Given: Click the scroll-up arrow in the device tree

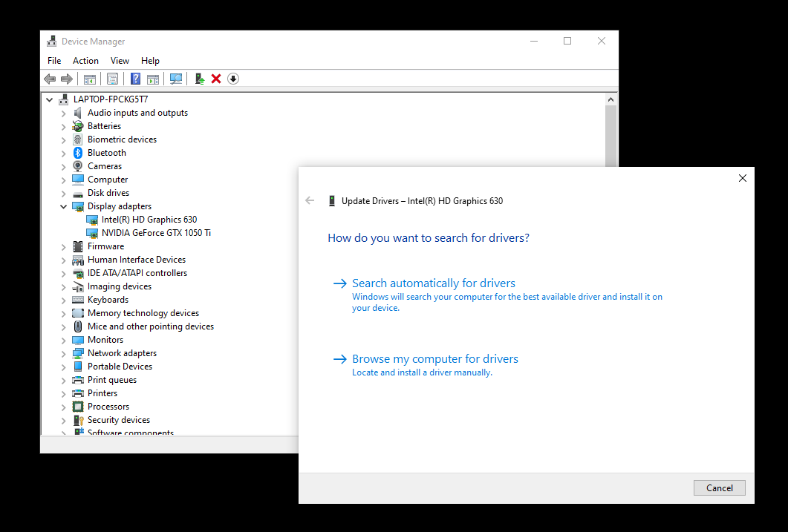Looking at the screenshot, I should (x=610, y=99).
